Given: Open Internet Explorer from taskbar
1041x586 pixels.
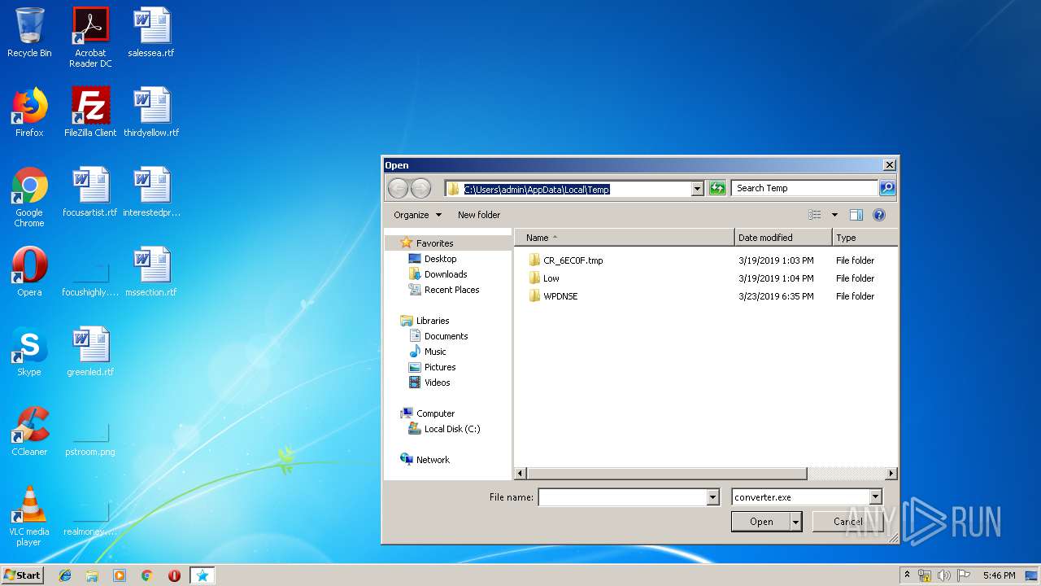Looking at the screenshot, I should tap(65, 575).
